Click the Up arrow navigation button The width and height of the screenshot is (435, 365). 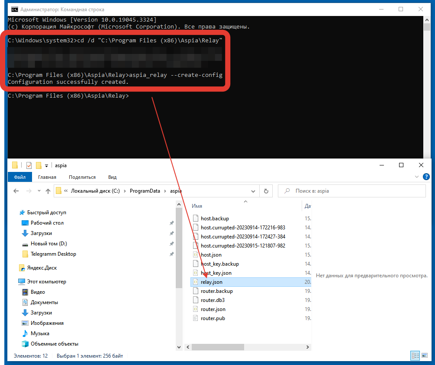click(x=48, y=191)
